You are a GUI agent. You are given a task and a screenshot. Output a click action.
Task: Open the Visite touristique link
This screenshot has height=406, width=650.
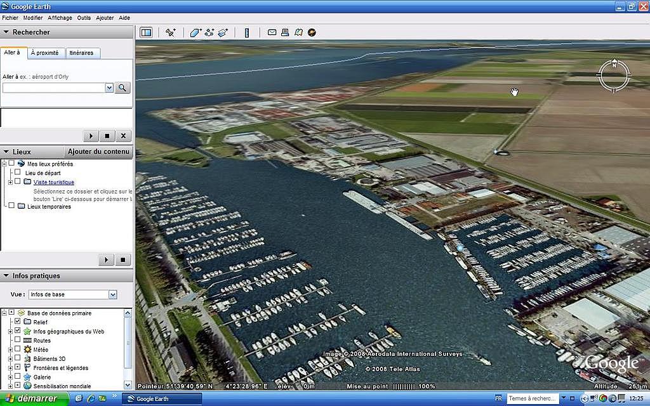pyautogui.click(x=54, y=182)
